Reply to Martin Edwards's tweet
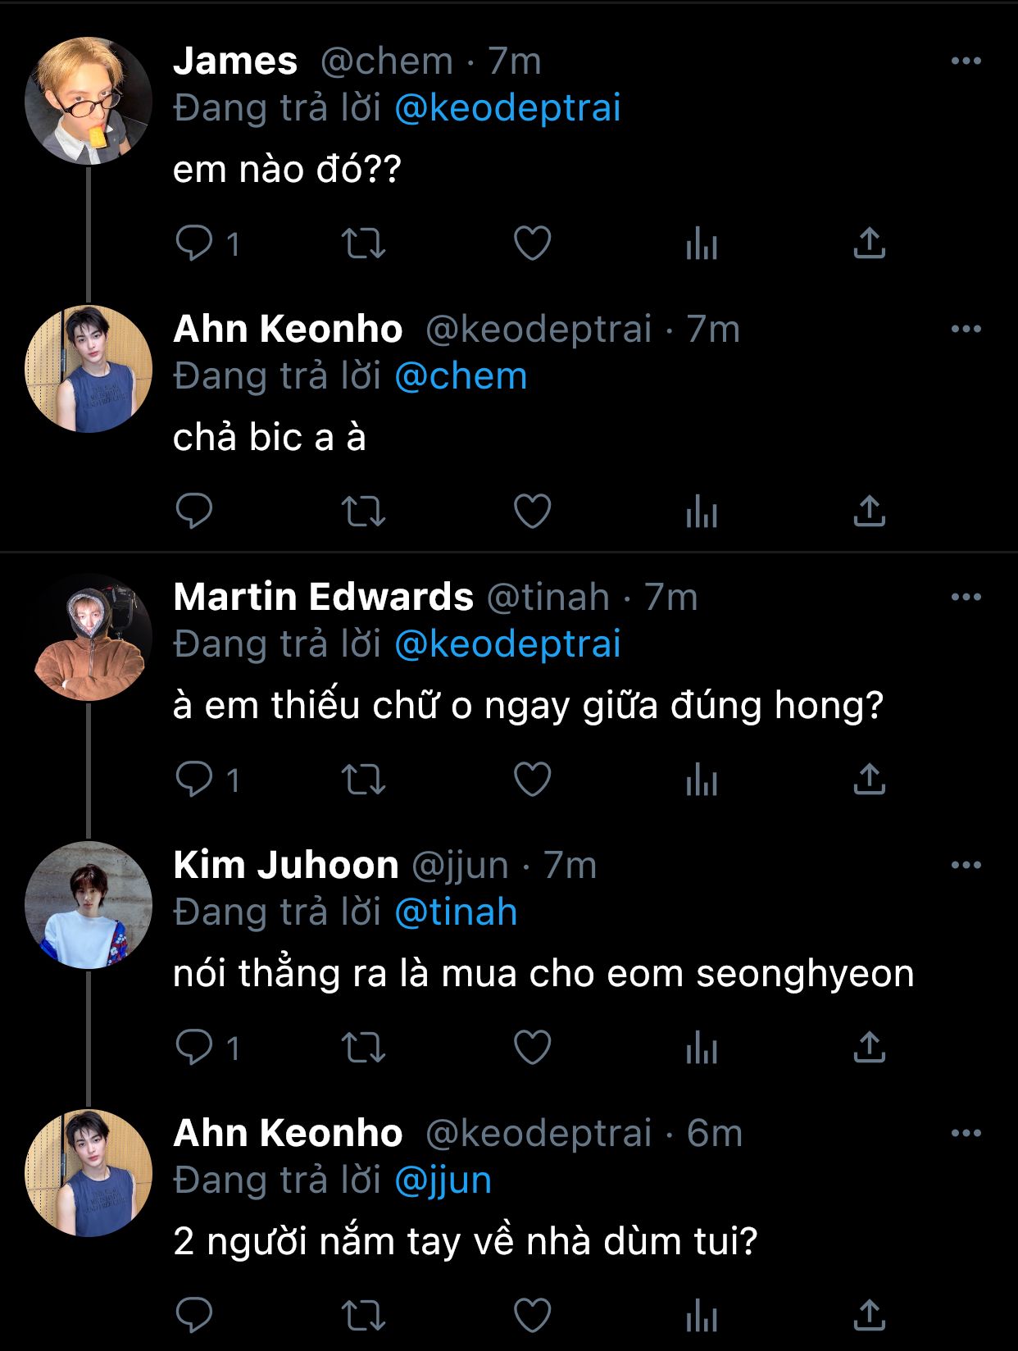This screenshot has width=1018, height=1351. 194,780
